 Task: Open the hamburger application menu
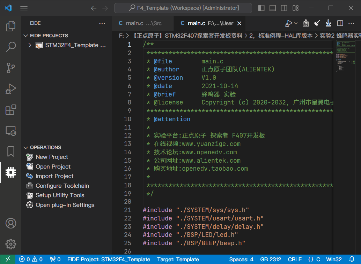(x=24, y=8)
